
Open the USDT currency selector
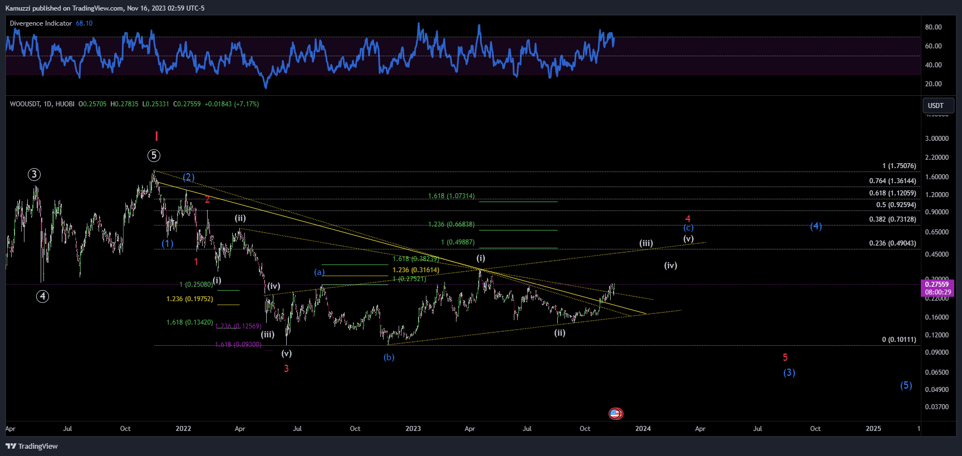pos(938,105)
